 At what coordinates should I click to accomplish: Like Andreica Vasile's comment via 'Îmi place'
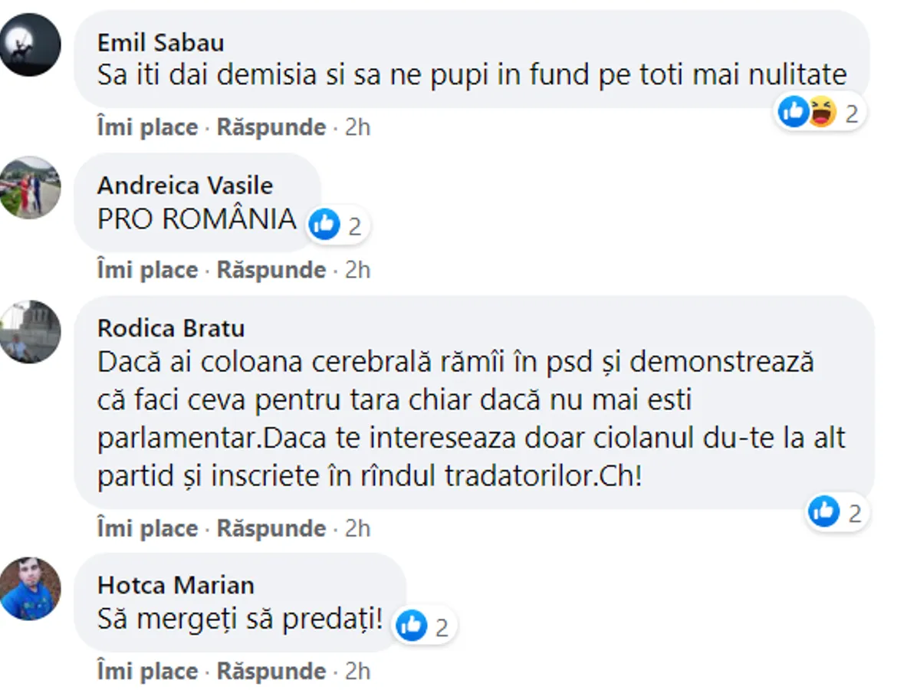click(147, 270)
